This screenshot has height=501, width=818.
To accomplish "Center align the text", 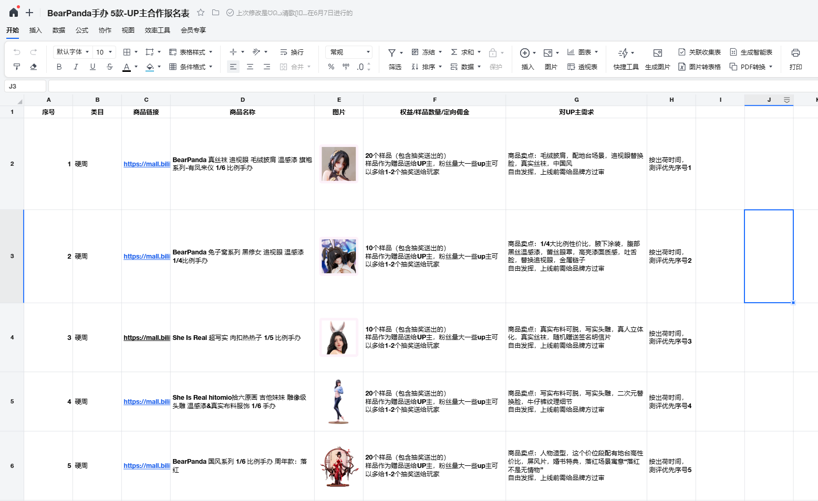I will pyautogui.click(x=250, y=67).
